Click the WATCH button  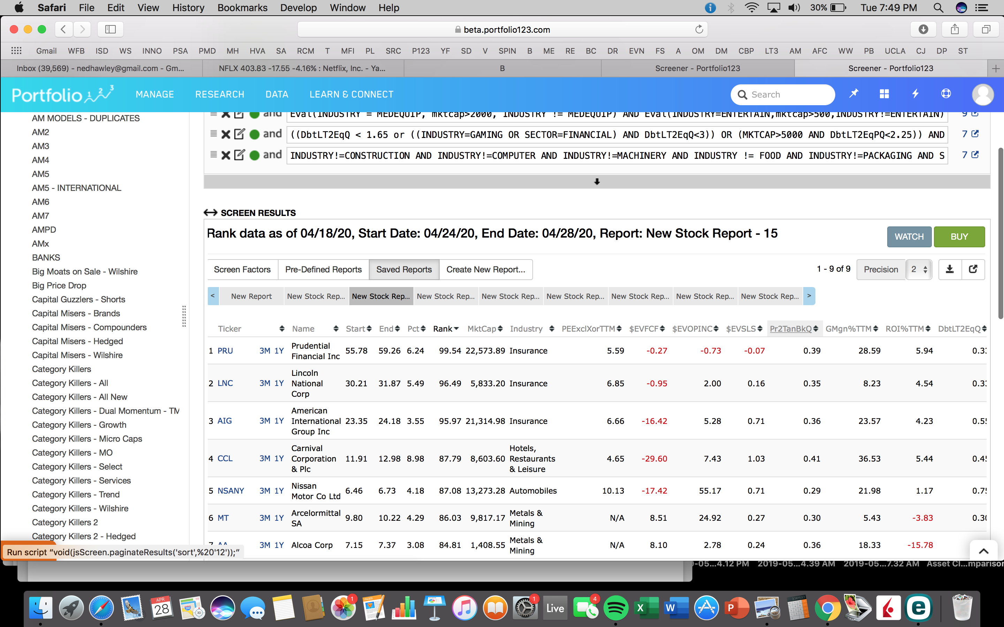909,237
